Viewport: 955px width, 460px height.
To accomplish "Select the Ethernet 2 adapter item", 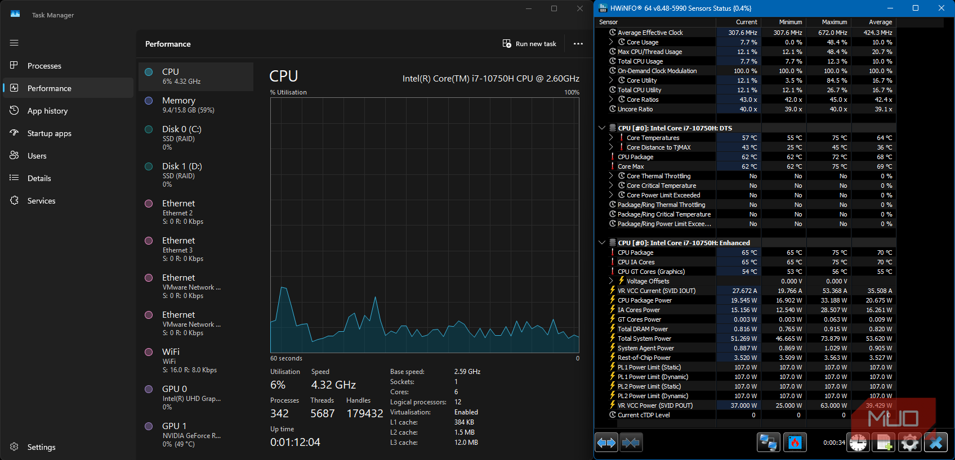I will pos(196,212).
